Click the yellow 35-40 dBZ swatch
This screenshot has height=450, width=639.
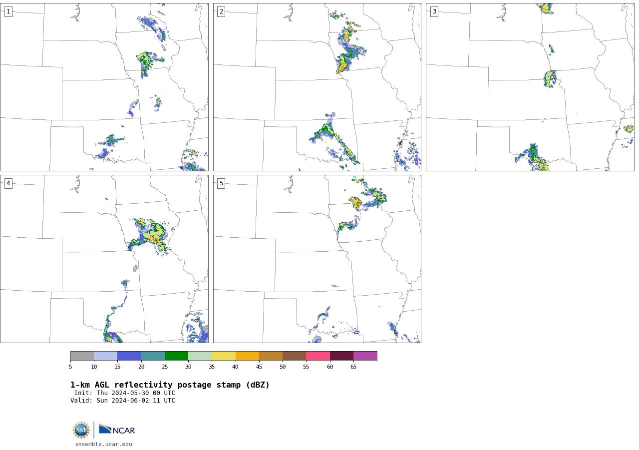[x=224, y=356]
